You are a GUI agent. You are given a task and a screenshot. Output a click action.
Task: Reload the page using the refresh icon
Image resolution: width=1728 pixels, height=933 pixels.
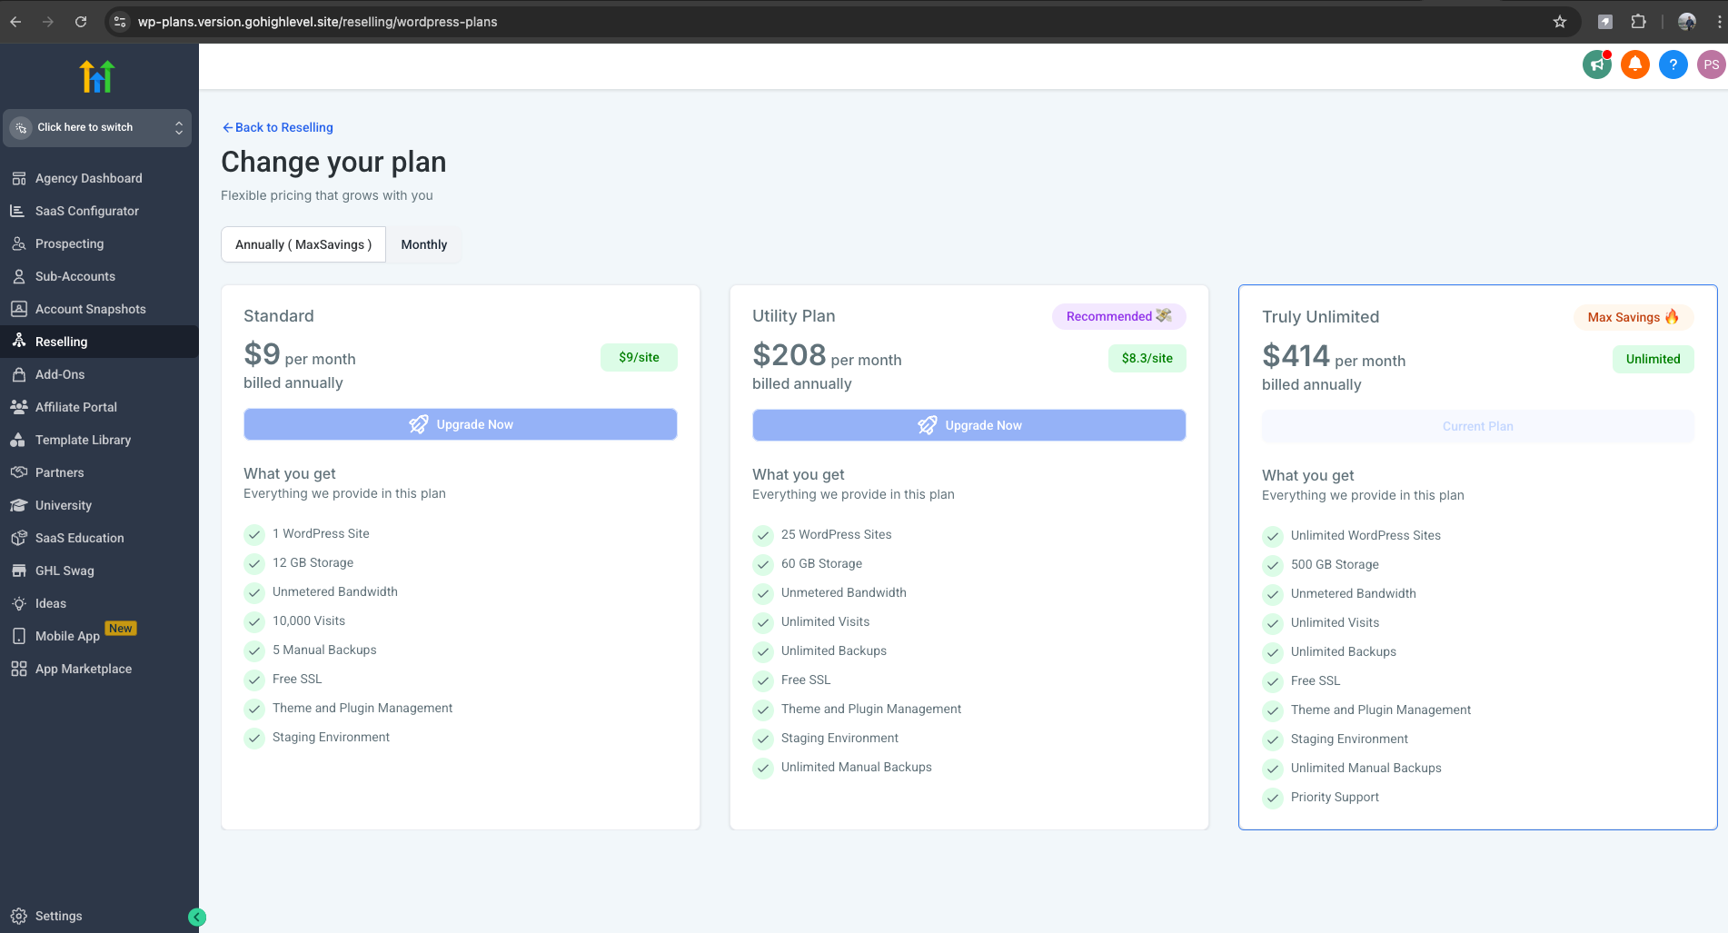tap(81, 22)
